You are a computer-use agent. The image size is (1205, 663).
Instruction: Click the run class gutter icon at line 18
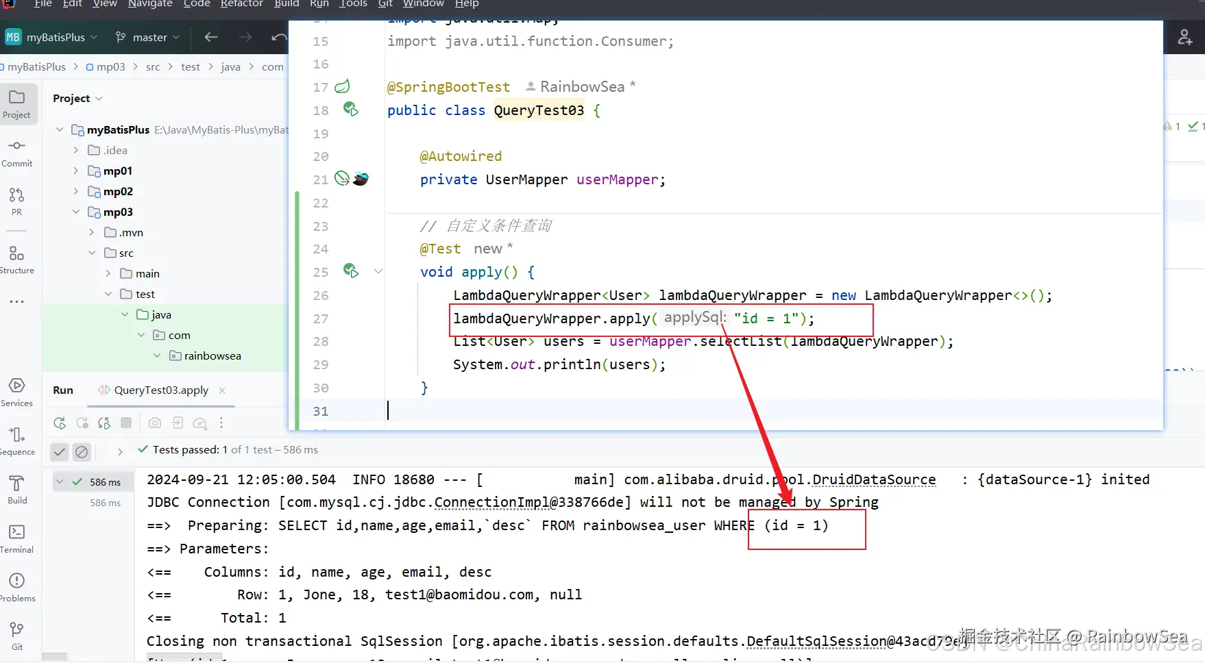tap(351, 109)
